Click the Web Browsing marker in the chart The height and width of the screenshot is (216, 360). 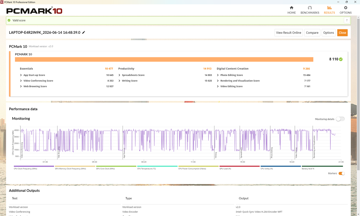(x=59, y=152)
